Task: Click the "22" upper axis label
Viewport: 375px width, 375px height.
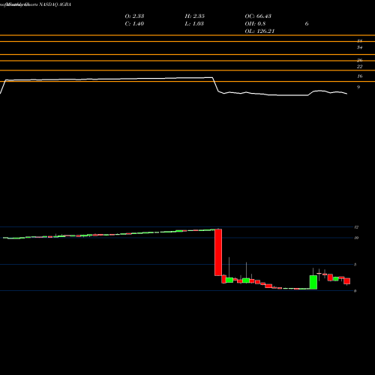Action: pos(359,67)
